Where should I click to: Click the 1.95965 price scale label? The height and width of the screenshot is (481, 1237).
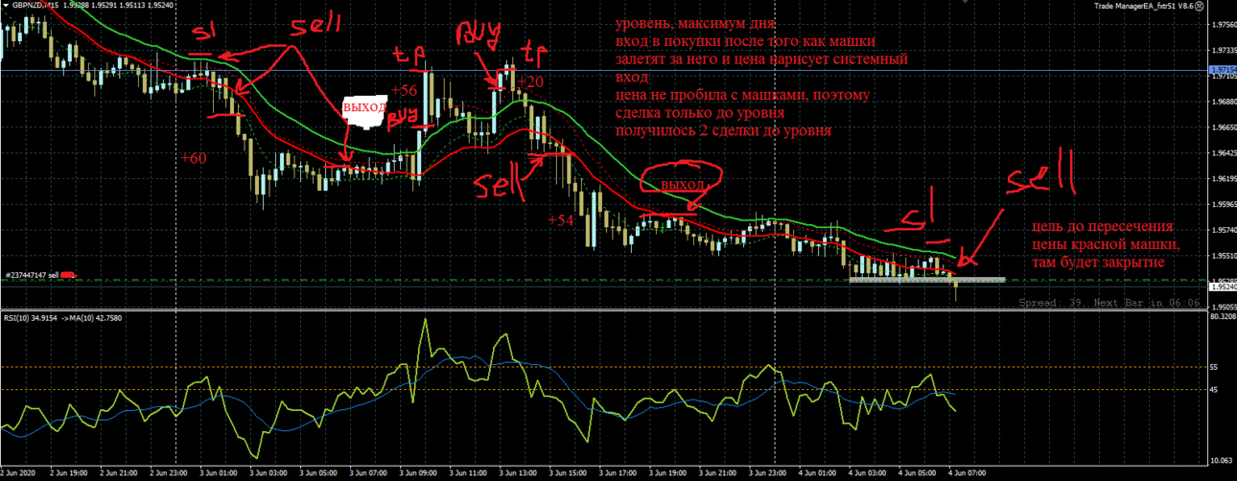pyautogui.click(x=1224, y=204)
